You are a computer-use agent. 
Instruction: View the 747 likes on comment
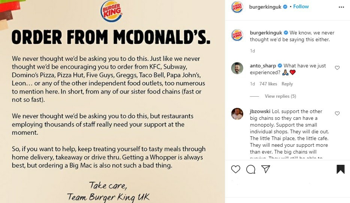(268, 84)
